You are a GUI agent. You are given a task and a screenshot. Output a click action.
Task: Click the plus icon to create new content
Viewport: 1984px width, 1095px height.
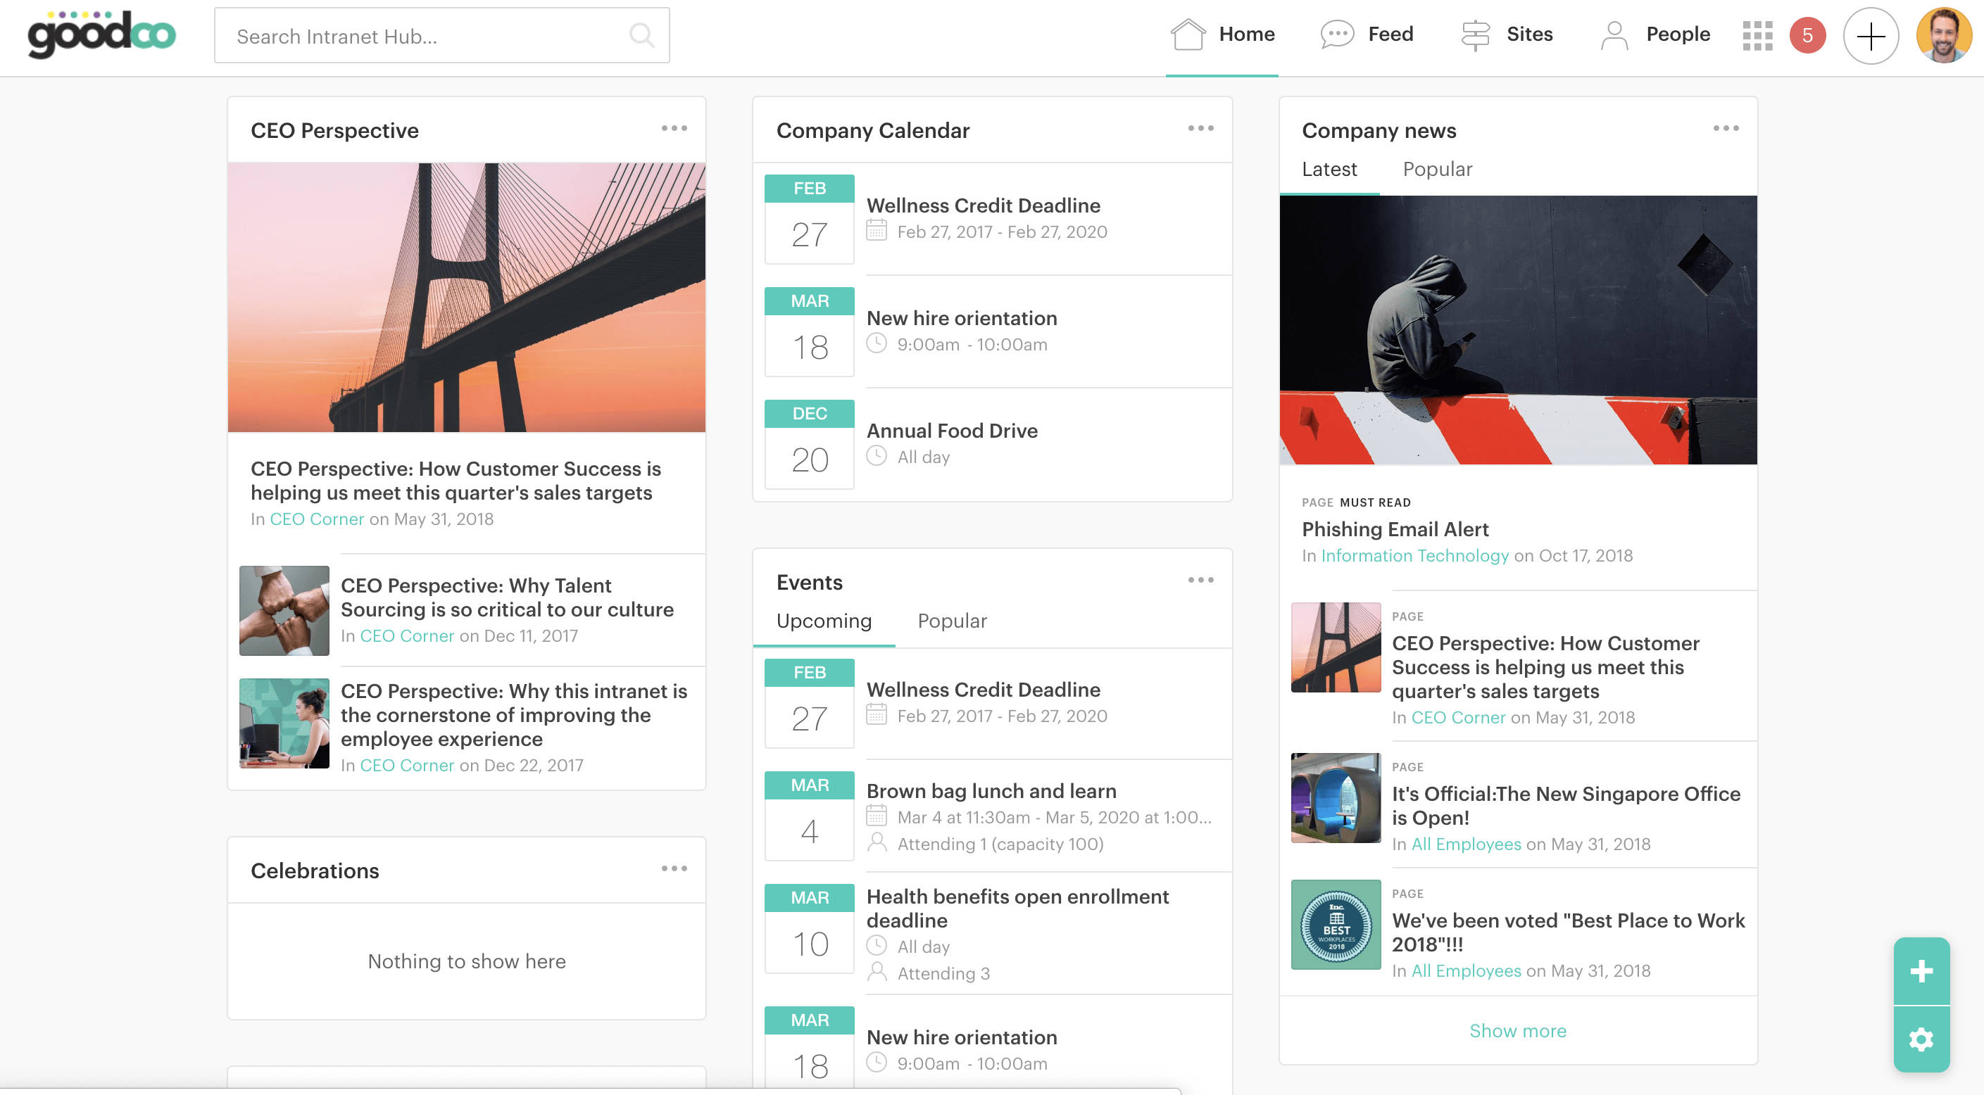click(1871, 35)
